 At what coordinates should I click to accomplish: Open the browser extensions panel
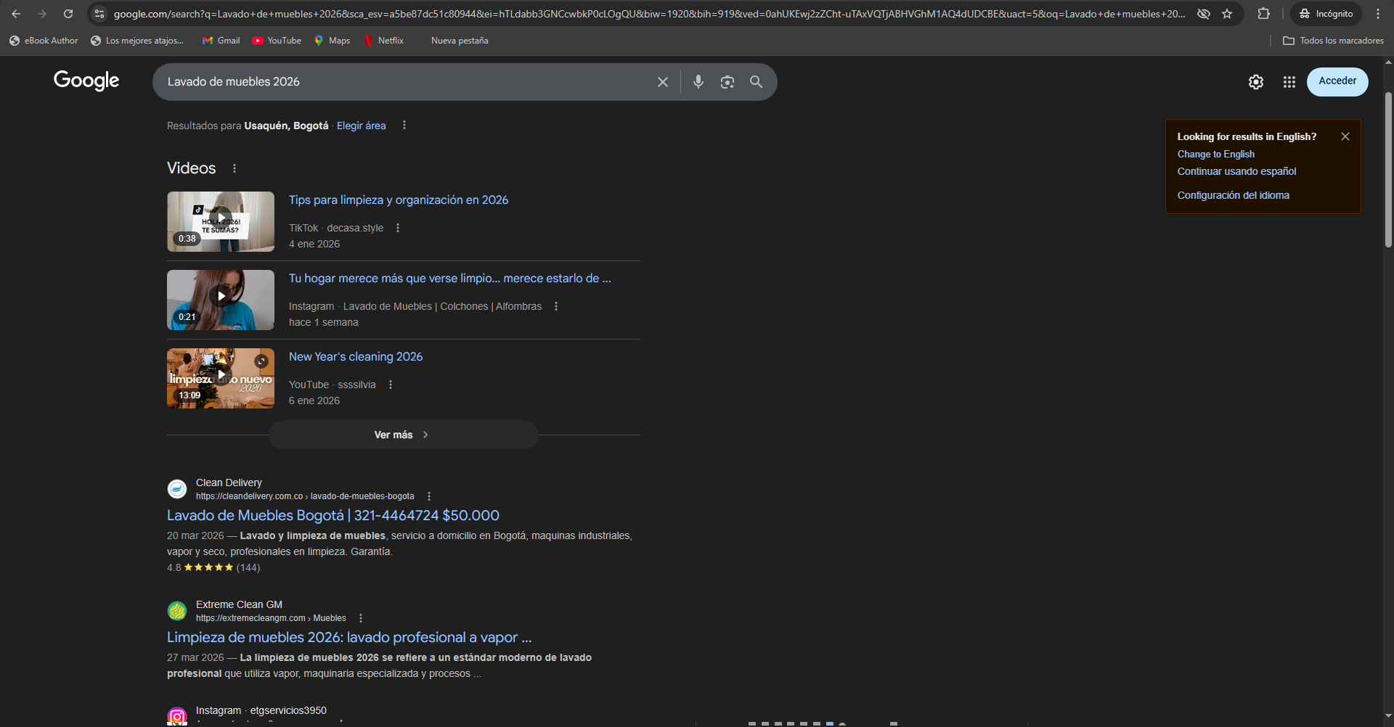pos(1263,14)
